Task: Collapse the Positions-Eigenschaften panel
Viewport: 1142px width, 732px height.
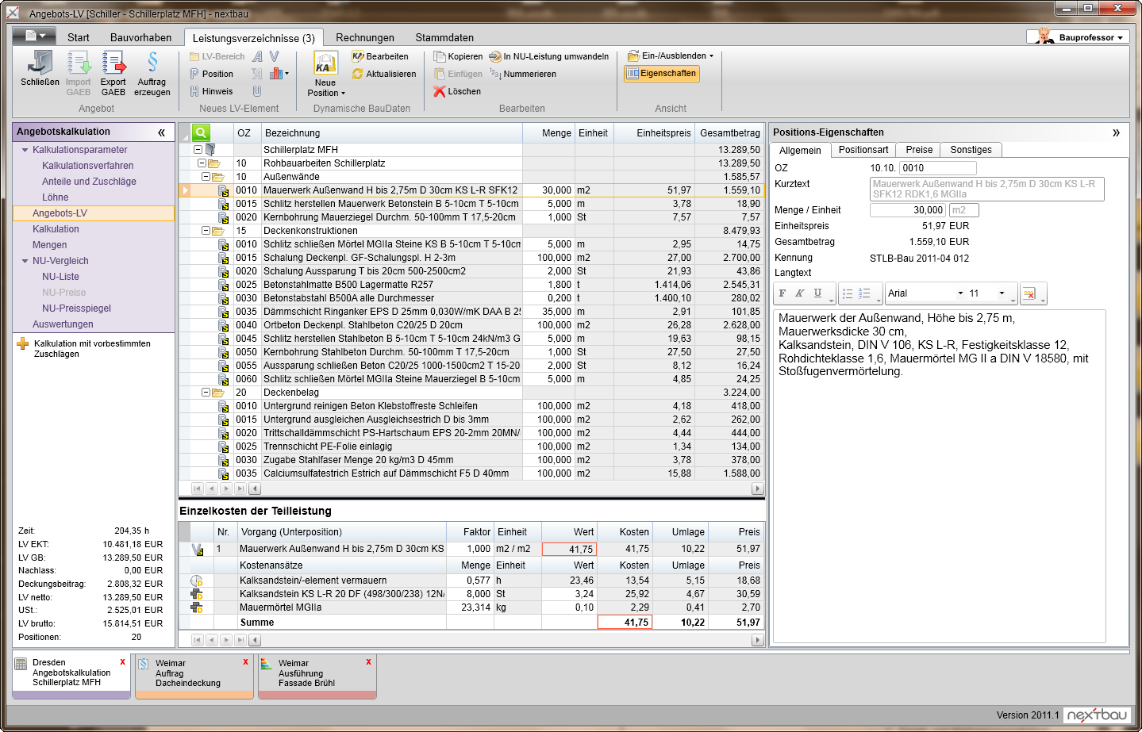Action: pos(1116,132)
